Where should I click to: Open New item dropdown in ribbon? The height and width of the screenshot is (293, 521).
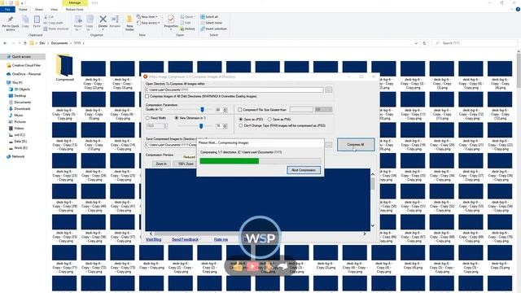pyautogui.click(x=147, y=16)
